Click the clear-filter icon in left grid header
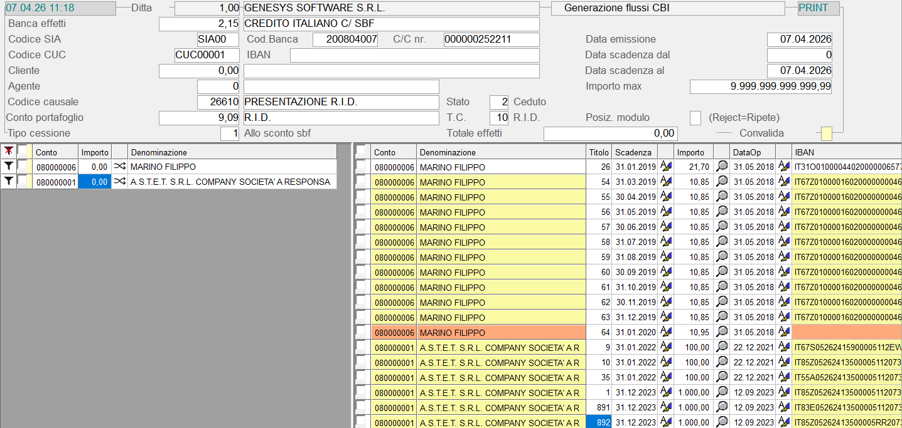Viewport: 902px width, 428px height. click(8, 152)
